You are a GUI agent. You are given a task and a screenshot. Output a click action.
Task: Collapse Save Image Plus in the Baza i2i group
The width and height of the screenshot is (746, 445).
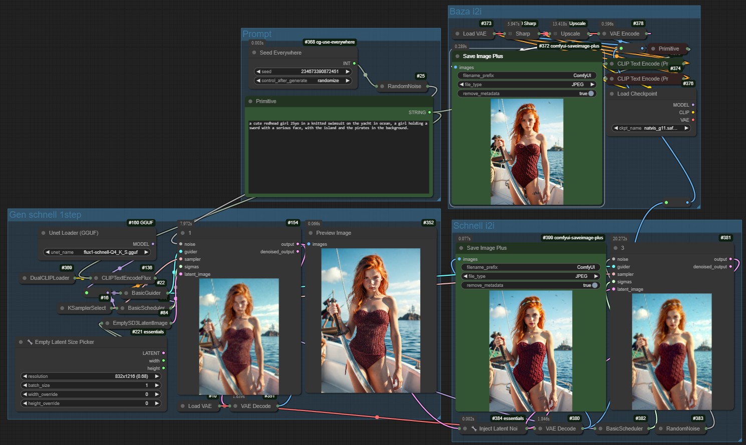pyautogui.click(x=457, y=56)
